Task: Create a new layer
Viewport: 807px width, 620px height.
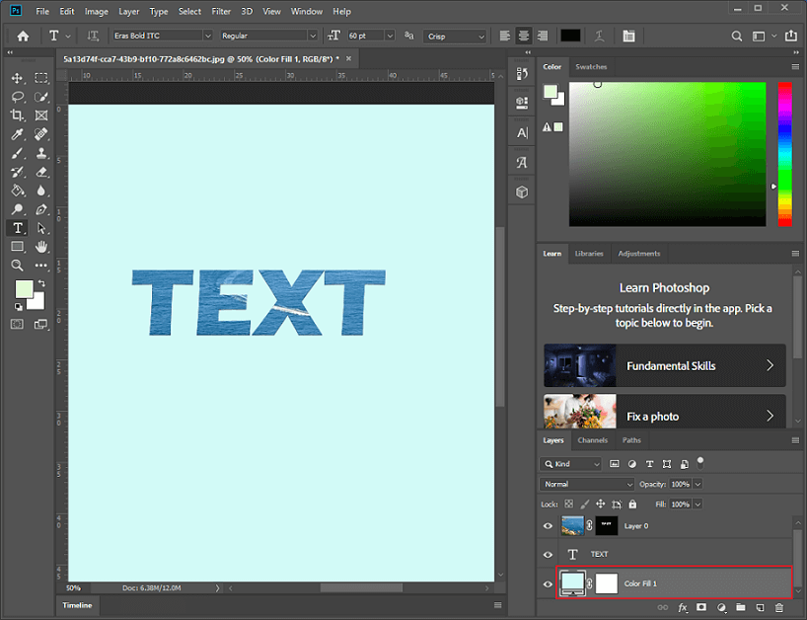Action: pyautogui.click(x=760, y=608)
